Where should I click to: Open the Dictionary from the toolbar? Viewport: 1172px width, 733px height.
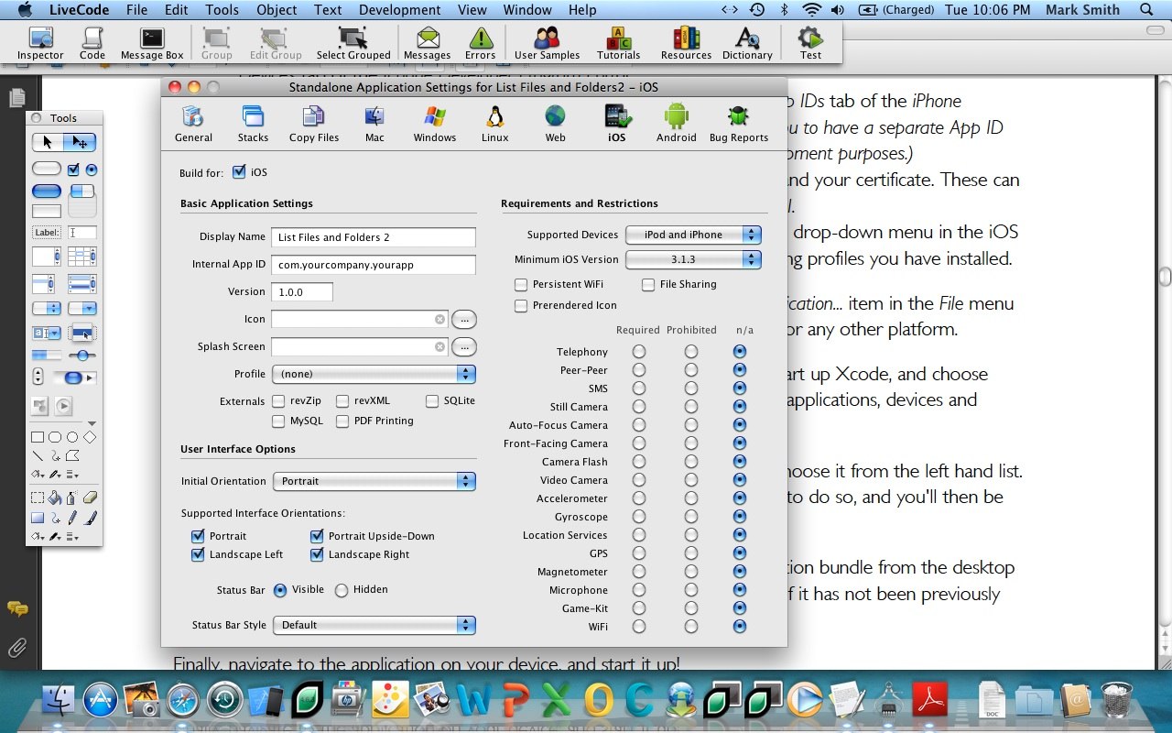747,42
